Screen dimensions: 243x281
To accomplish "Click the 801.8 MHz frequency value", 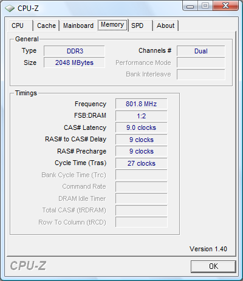I will coord(142,104).
